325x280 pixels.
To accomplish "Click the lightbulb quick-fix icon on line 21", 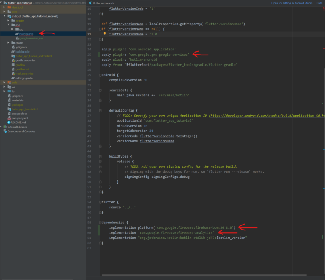I will [104, 34].
